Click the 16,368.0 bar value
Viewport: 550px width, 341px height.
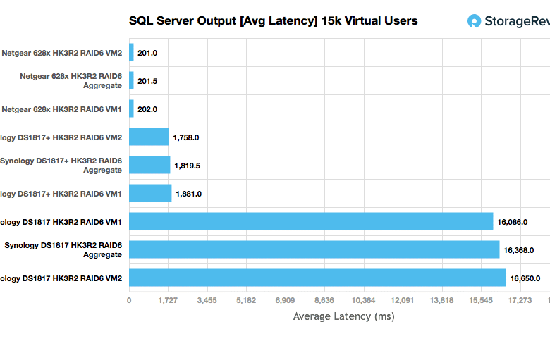coord(519,250)
